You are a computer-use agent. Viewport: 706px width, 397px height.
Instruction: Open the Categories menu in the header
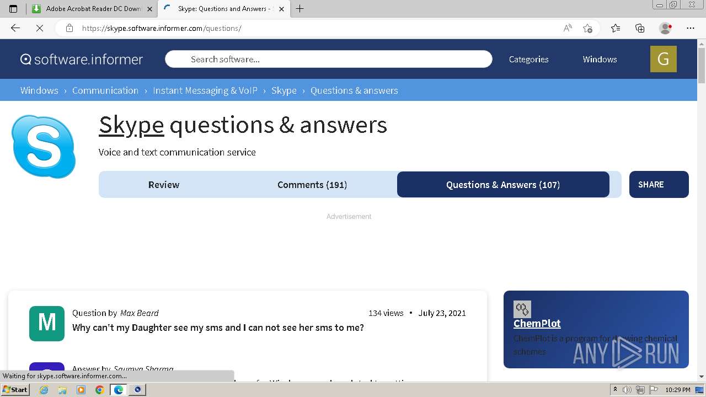[528, 59]
